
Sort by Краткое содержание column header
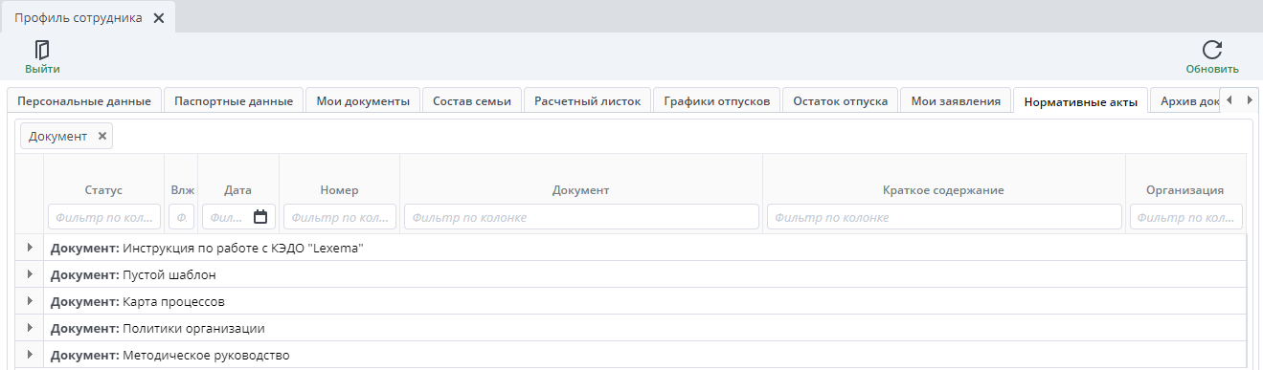point(944,190)
